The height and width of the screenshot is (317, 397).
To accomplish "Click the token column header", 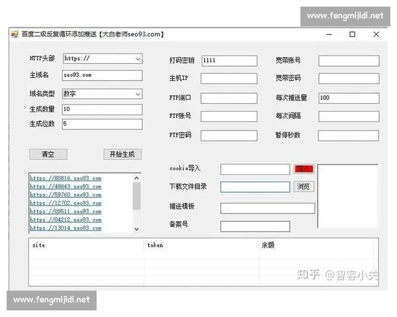I will [x=202, y=245].
